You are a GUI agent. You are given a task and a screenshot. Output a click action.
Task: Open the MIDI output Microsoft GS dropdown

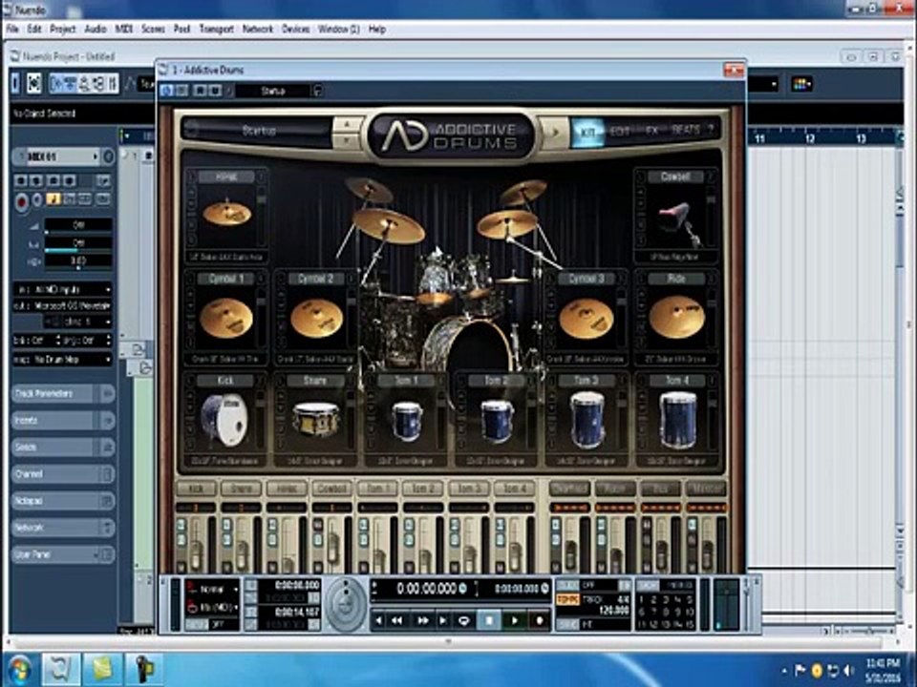pos(63,305)
